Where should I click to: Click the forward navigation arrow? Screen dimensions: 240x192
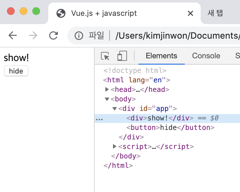(33, 35)
